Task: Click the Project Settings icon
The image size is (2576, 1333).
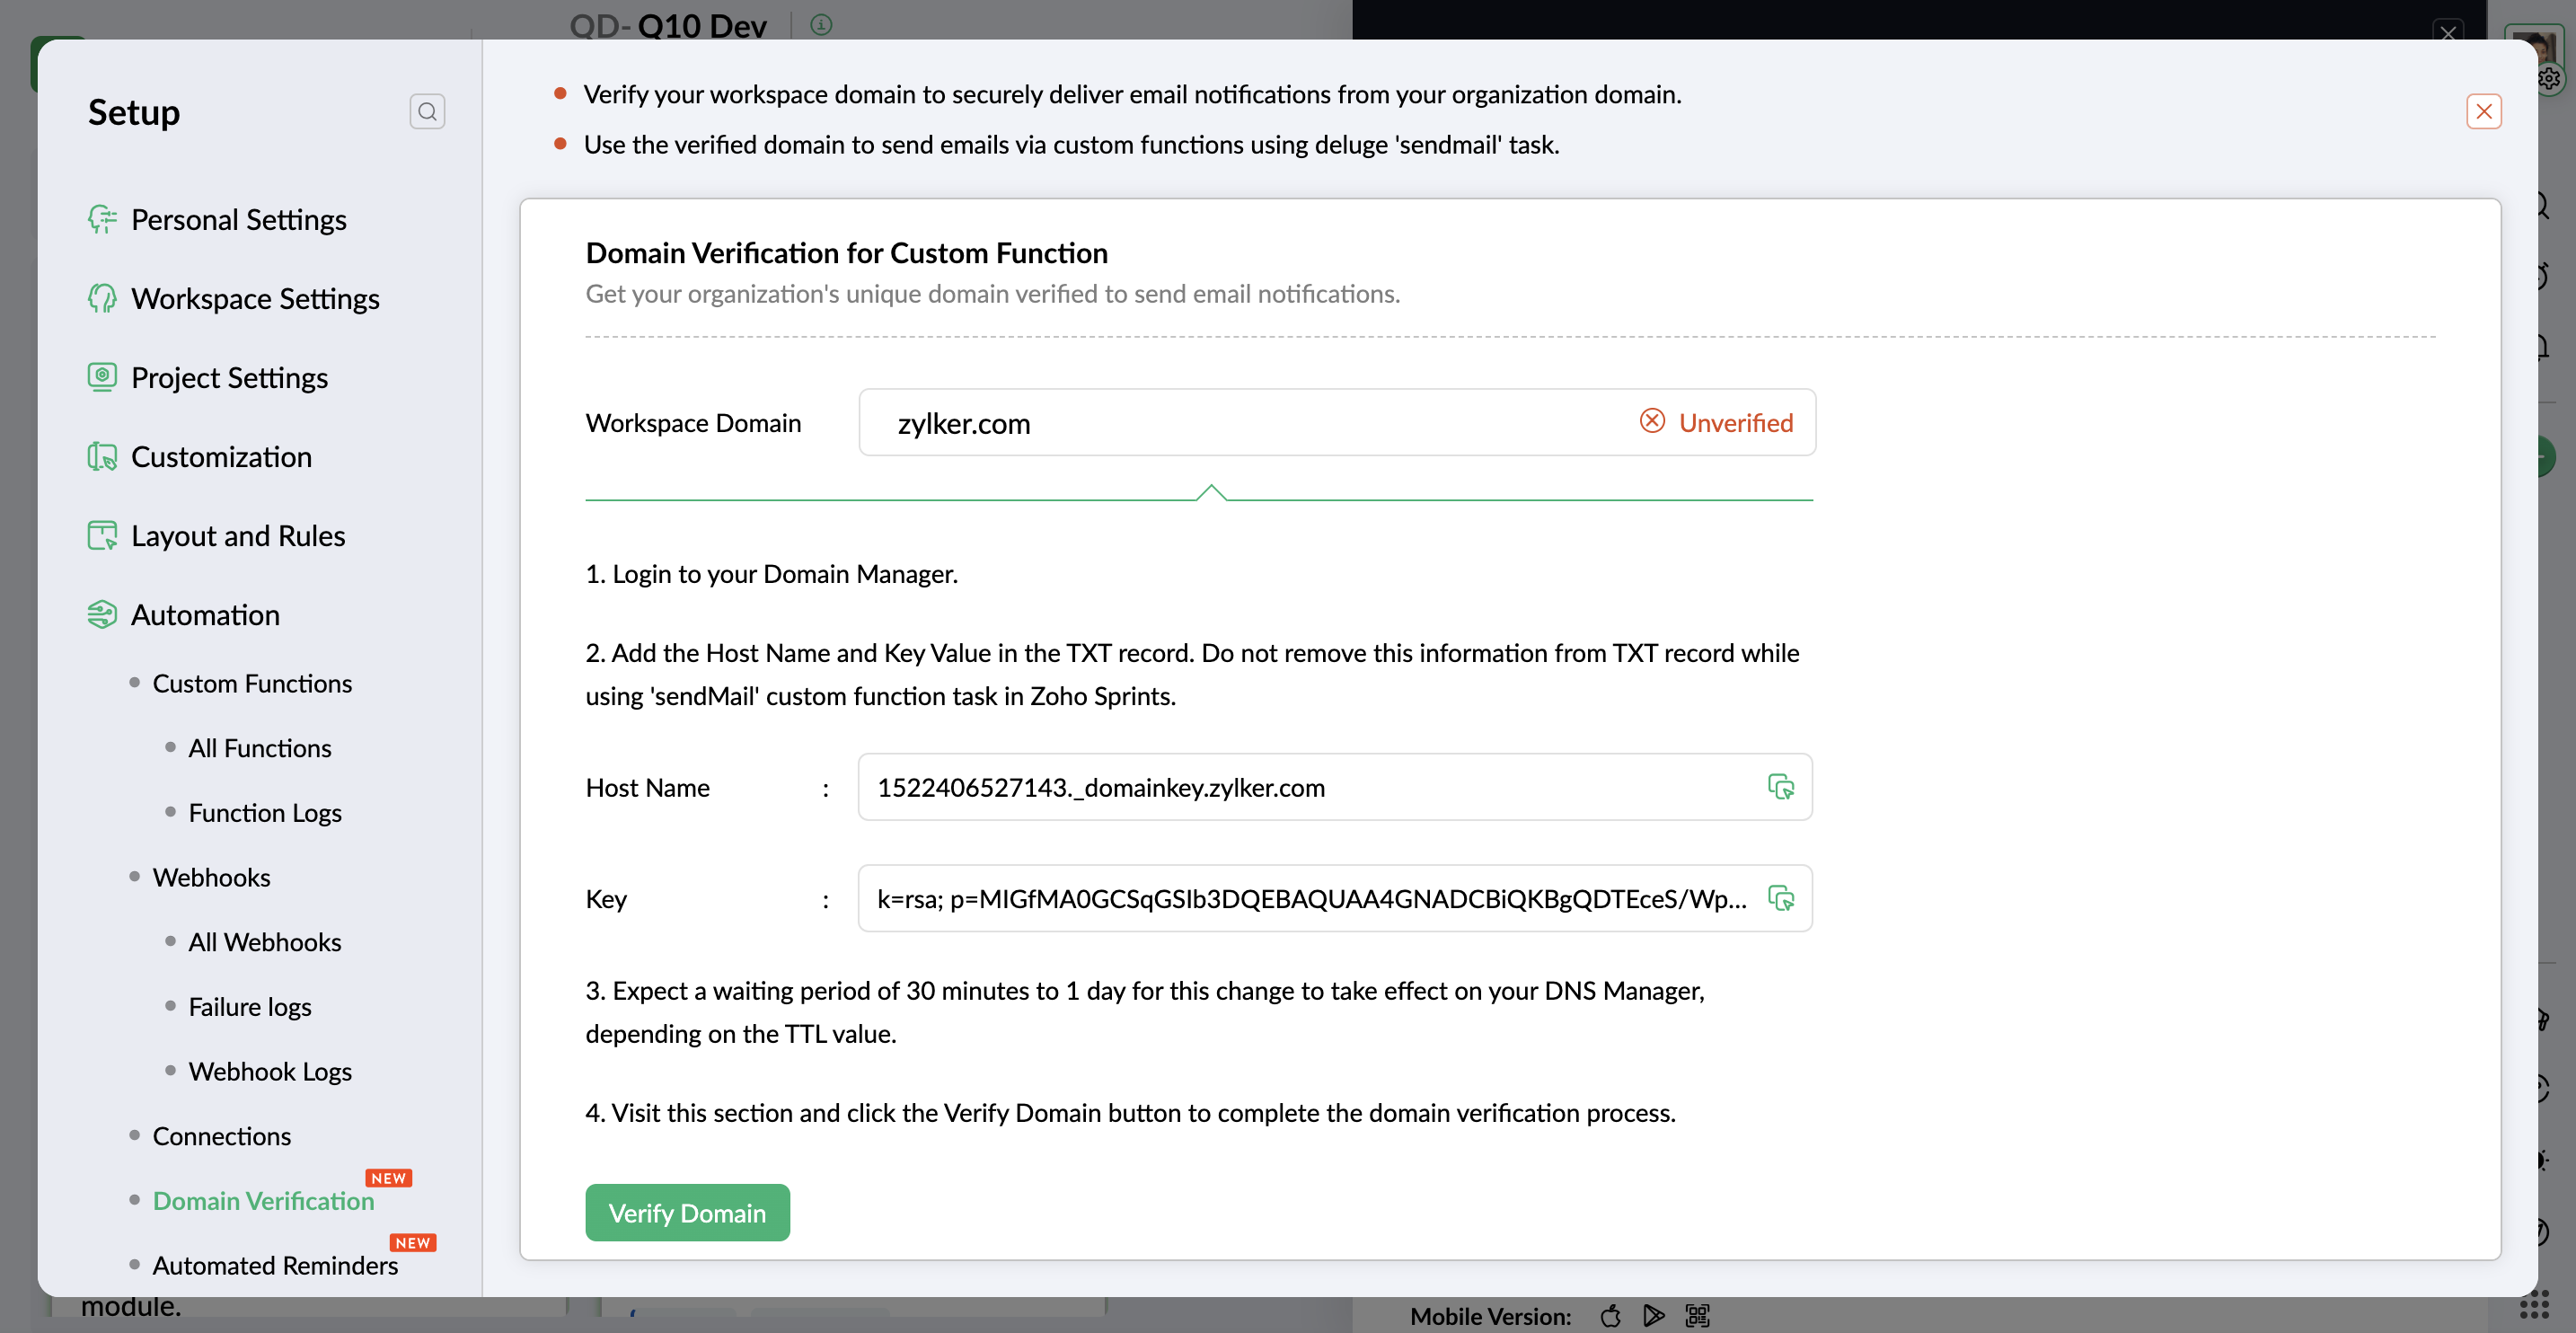Action: (102, 377)
